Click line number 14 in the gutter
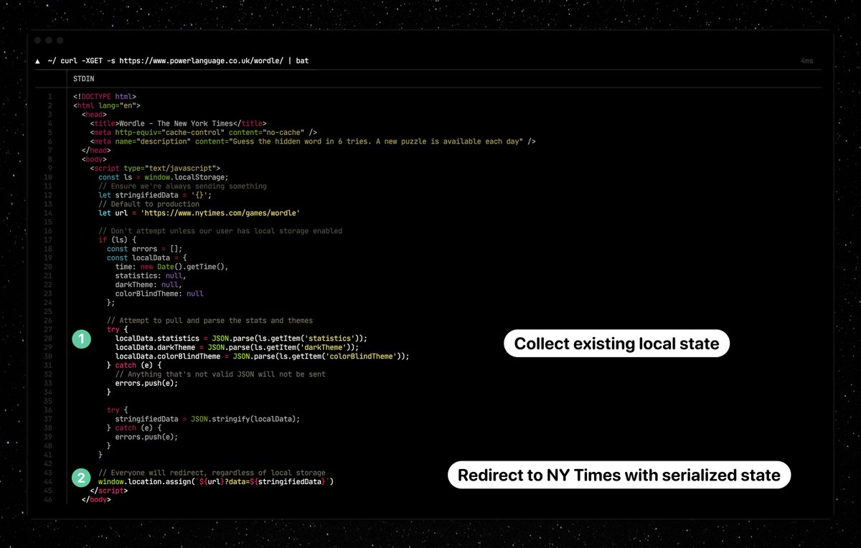861x548 pixels. (x=47, y=213)
